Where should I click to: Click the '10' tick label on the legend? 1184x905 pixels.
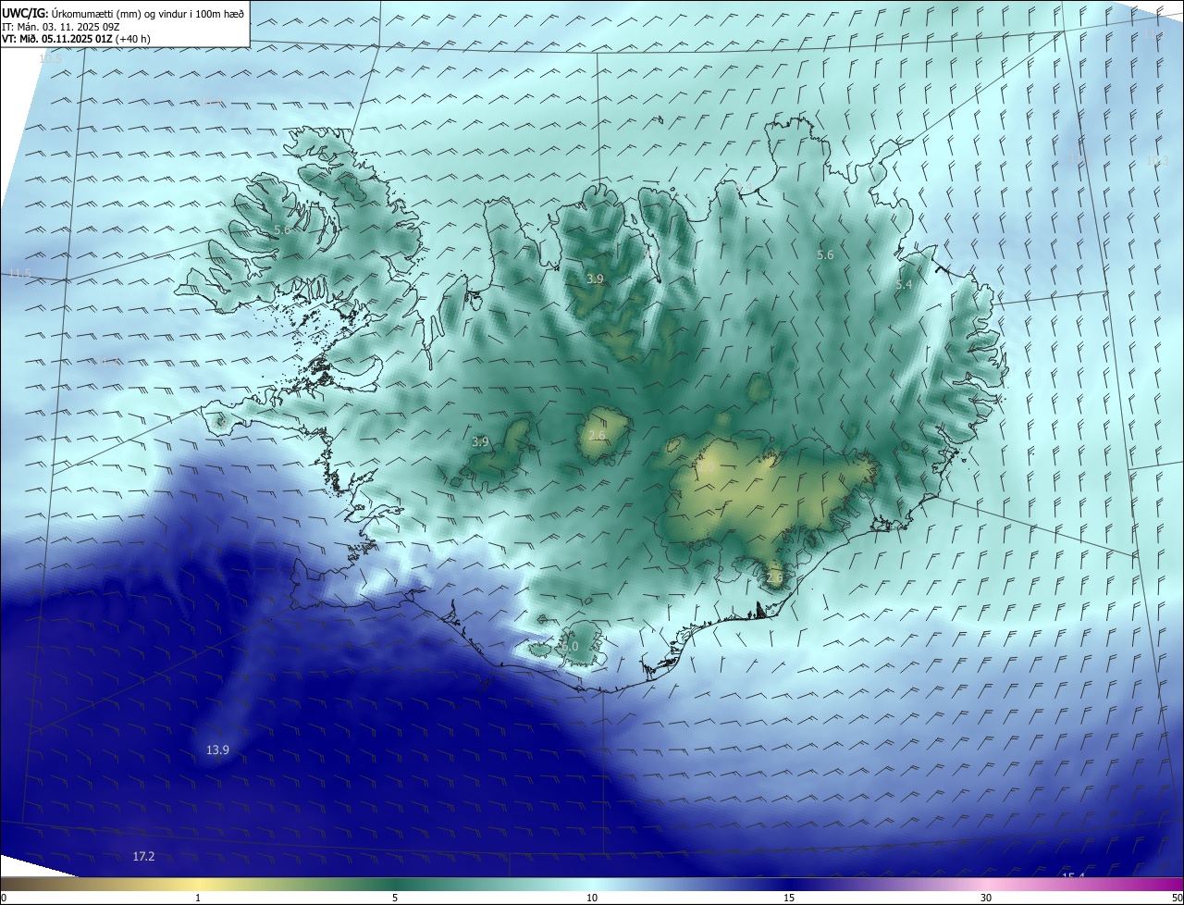click(x=592, y=898)
